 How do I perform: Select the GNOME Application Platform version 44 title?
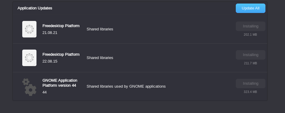[60, 83]
